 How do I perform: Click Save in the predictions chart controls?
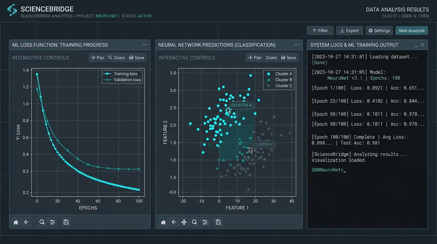(x=288, y=58)
